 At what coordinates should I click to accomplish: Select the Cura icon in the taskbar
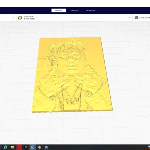pos(33,147)
